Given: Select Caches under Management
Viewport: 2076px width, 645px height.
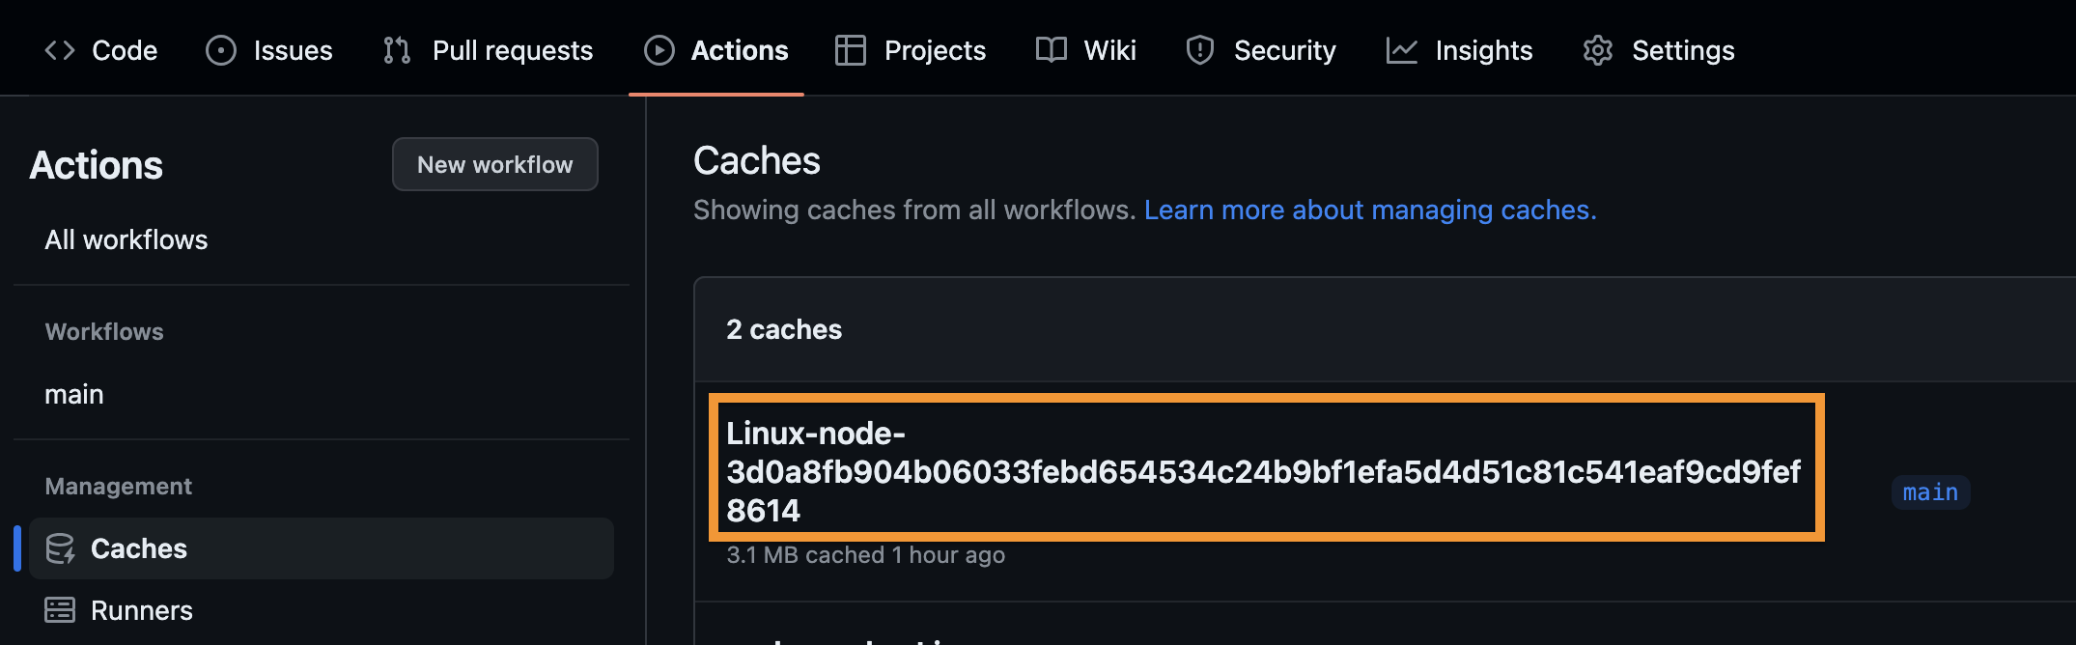Looking at the screenshot, I should point(139,548).
